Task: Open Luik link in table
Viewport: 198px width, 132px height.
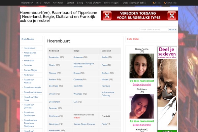Action: 75,102
